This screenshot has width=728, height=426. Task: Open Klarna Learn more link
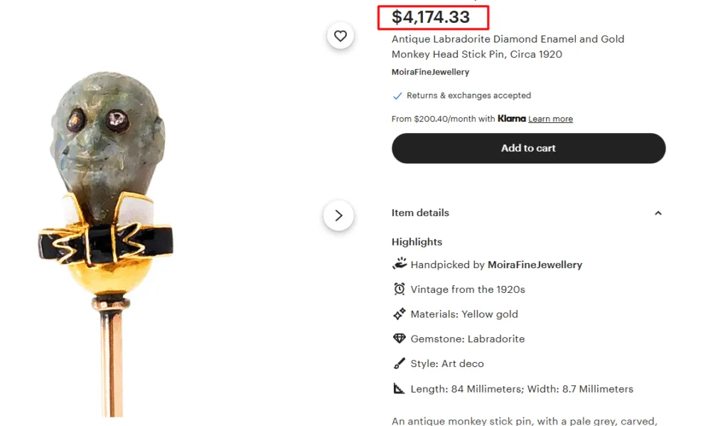click(x=550, y=119)
